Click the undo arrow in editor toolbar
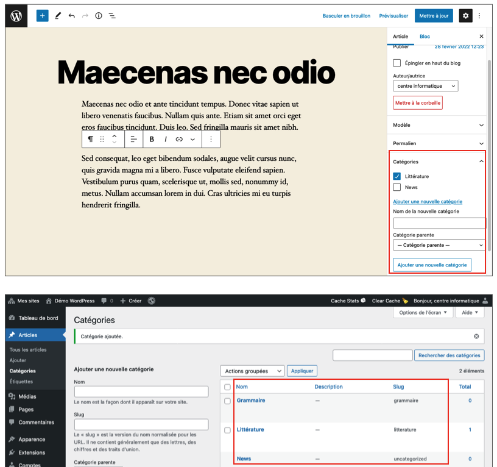Screen dimensions: 497x467 pos(72,16)
